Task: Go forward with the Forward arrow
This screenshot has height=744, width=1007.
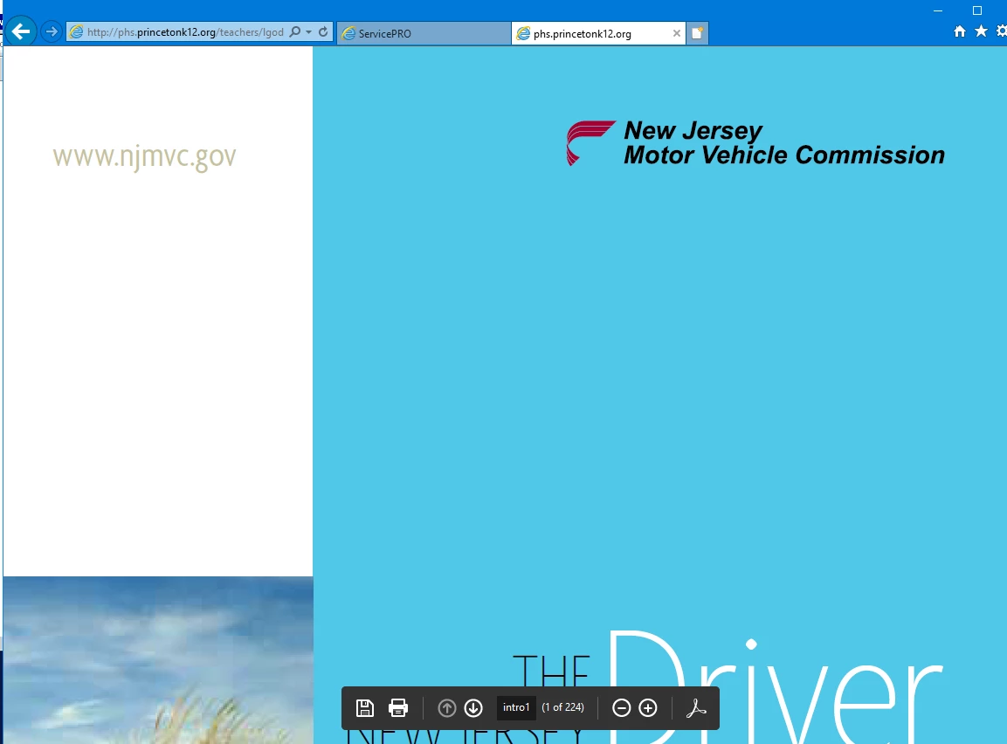Action: pos(52,31)
